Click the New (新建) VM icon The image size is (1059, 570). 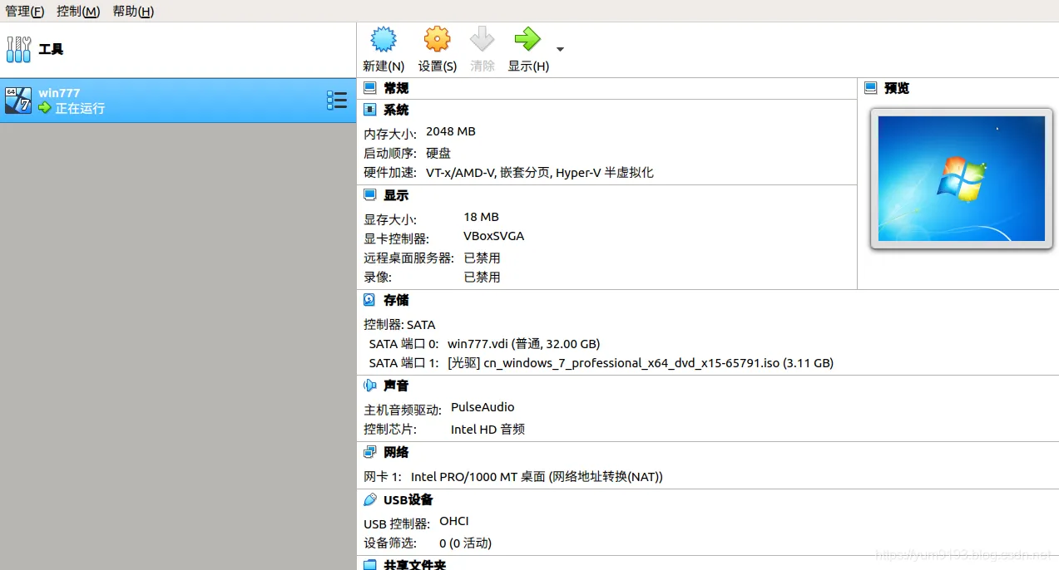[384, 39]
